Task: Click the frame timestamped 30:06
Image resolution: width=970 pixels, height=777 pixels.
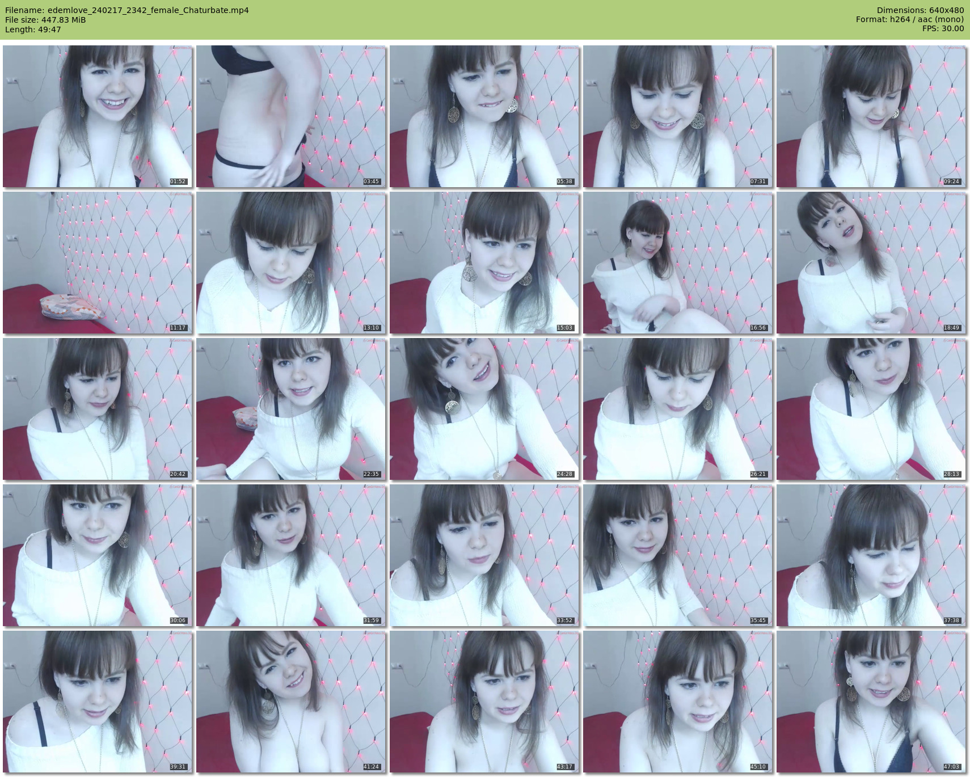Action: pyautogui.click(x=98, y=555)
